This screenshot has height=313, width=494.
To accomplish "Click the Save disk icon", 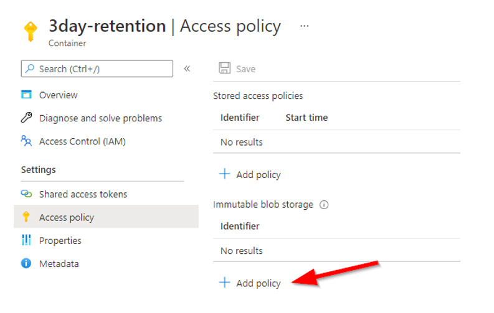I will click(225, 69).
